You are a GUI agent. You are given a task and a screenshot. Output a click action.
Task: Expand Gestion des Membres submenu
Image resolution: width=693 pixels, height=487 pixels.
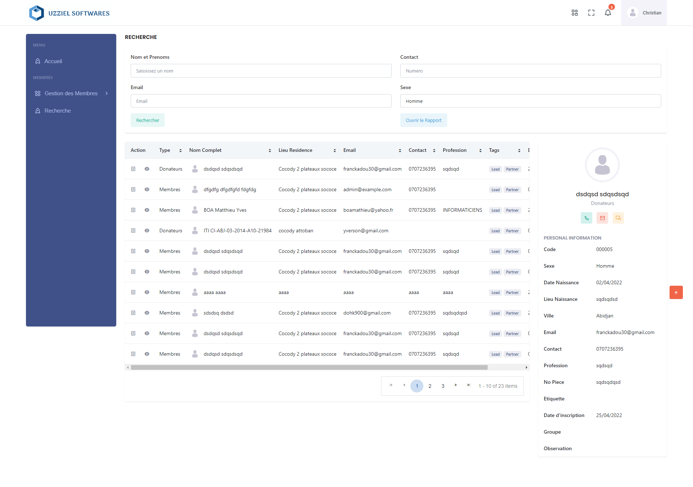click(x=71, y=93)
